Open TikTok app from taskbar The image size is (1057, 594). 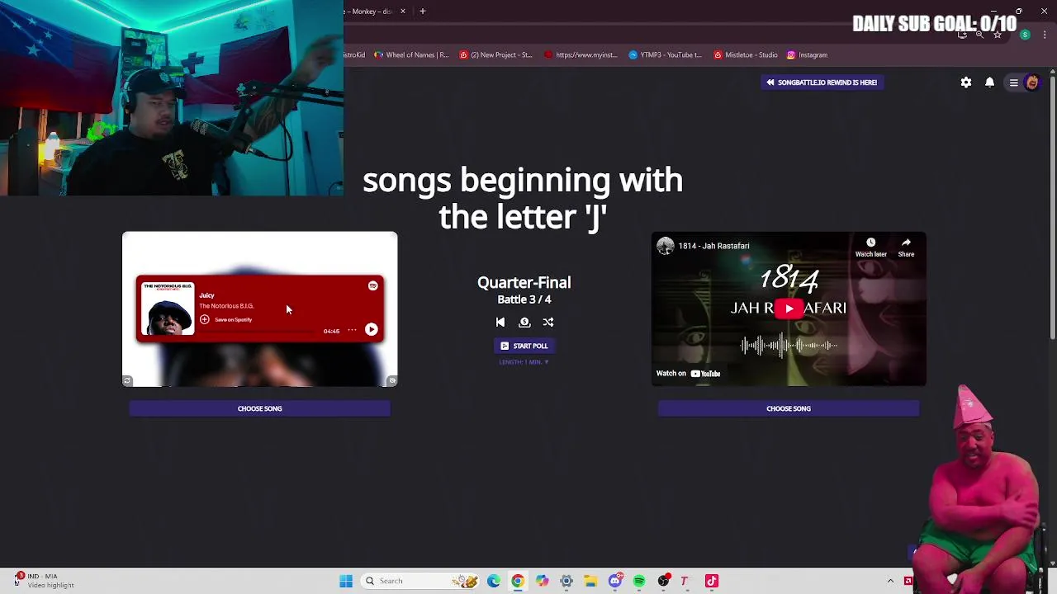point(712,581)
